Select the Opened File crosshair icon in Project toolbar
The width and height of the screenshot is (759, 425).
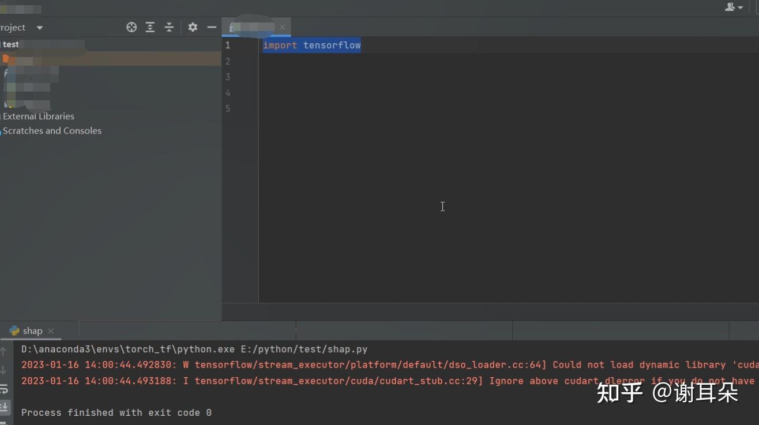click(x=131, y=27)
